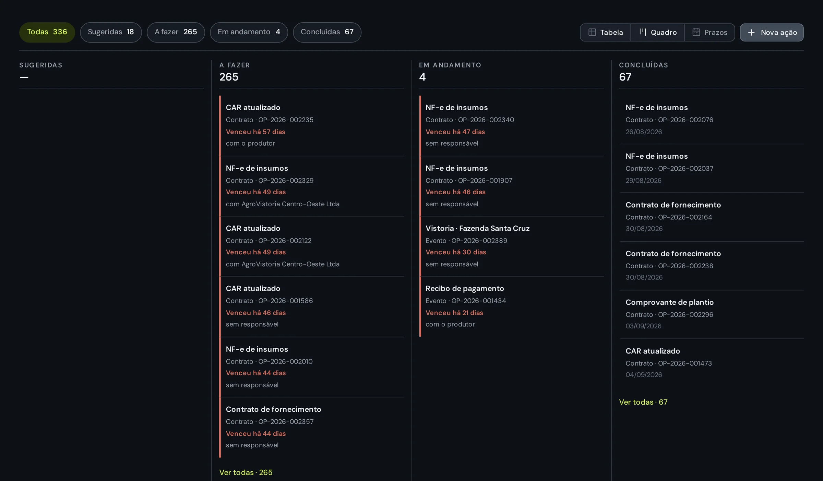Click the SUGERIDAS column header
Screen dimensions: 823x481
tap(41, 65)
